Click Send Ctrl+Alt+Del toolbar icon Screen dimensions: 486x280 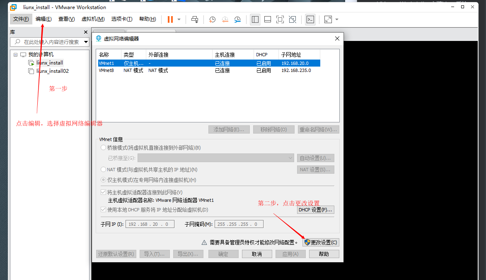195,19
